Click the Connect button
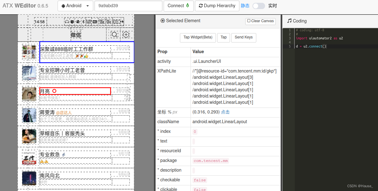Screen dimensions: 378x191 point(178,6)
